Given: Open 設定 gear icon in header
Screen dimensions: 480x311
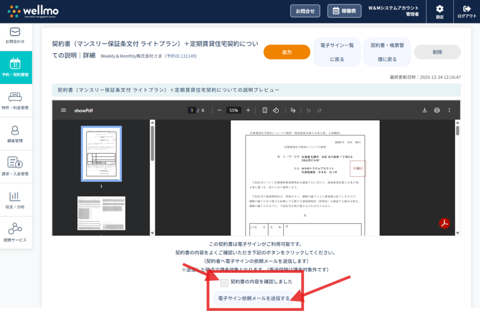Looking at the screenshot, I should pyautogui.click(x=439, y=11).
